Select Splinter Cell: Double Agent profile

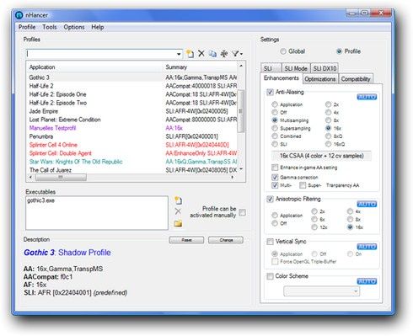(x=132, y=153)
